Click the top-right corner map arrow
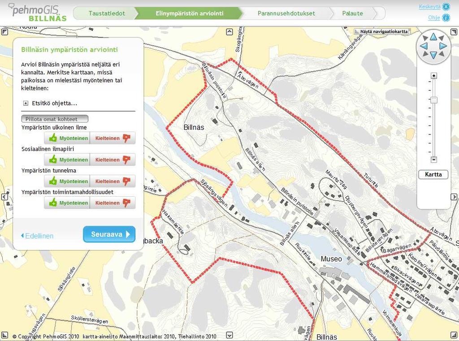Image resolution: width=459 pixels, height=341 pixels. tap(454, 32)
